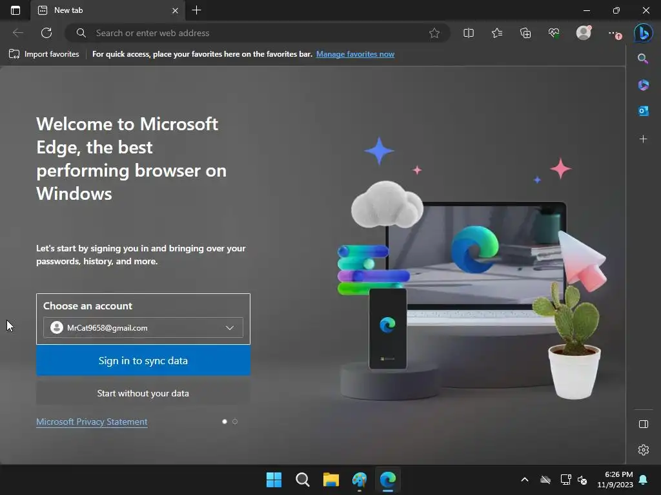Screen dimensions: 661x495
Task: Open Manage favorites now link
Action: click(x=355, y=54)
